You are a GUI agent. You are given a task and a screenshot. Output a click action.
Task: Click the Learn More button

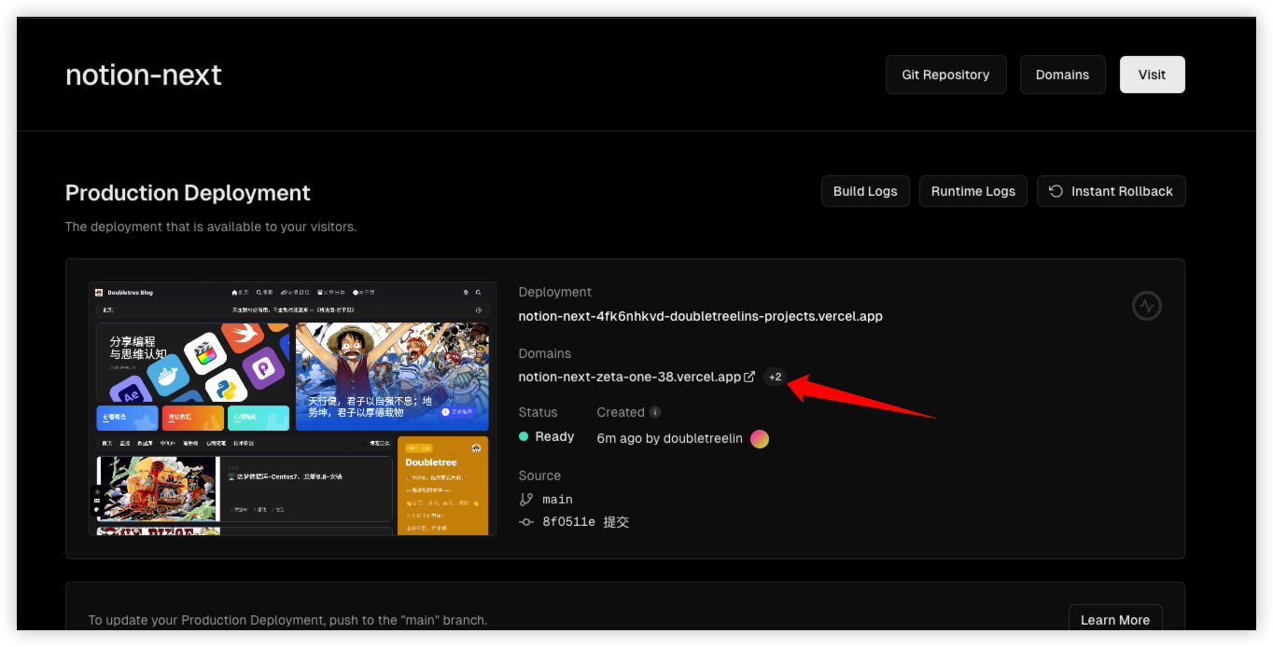(x=1115, y=620)
